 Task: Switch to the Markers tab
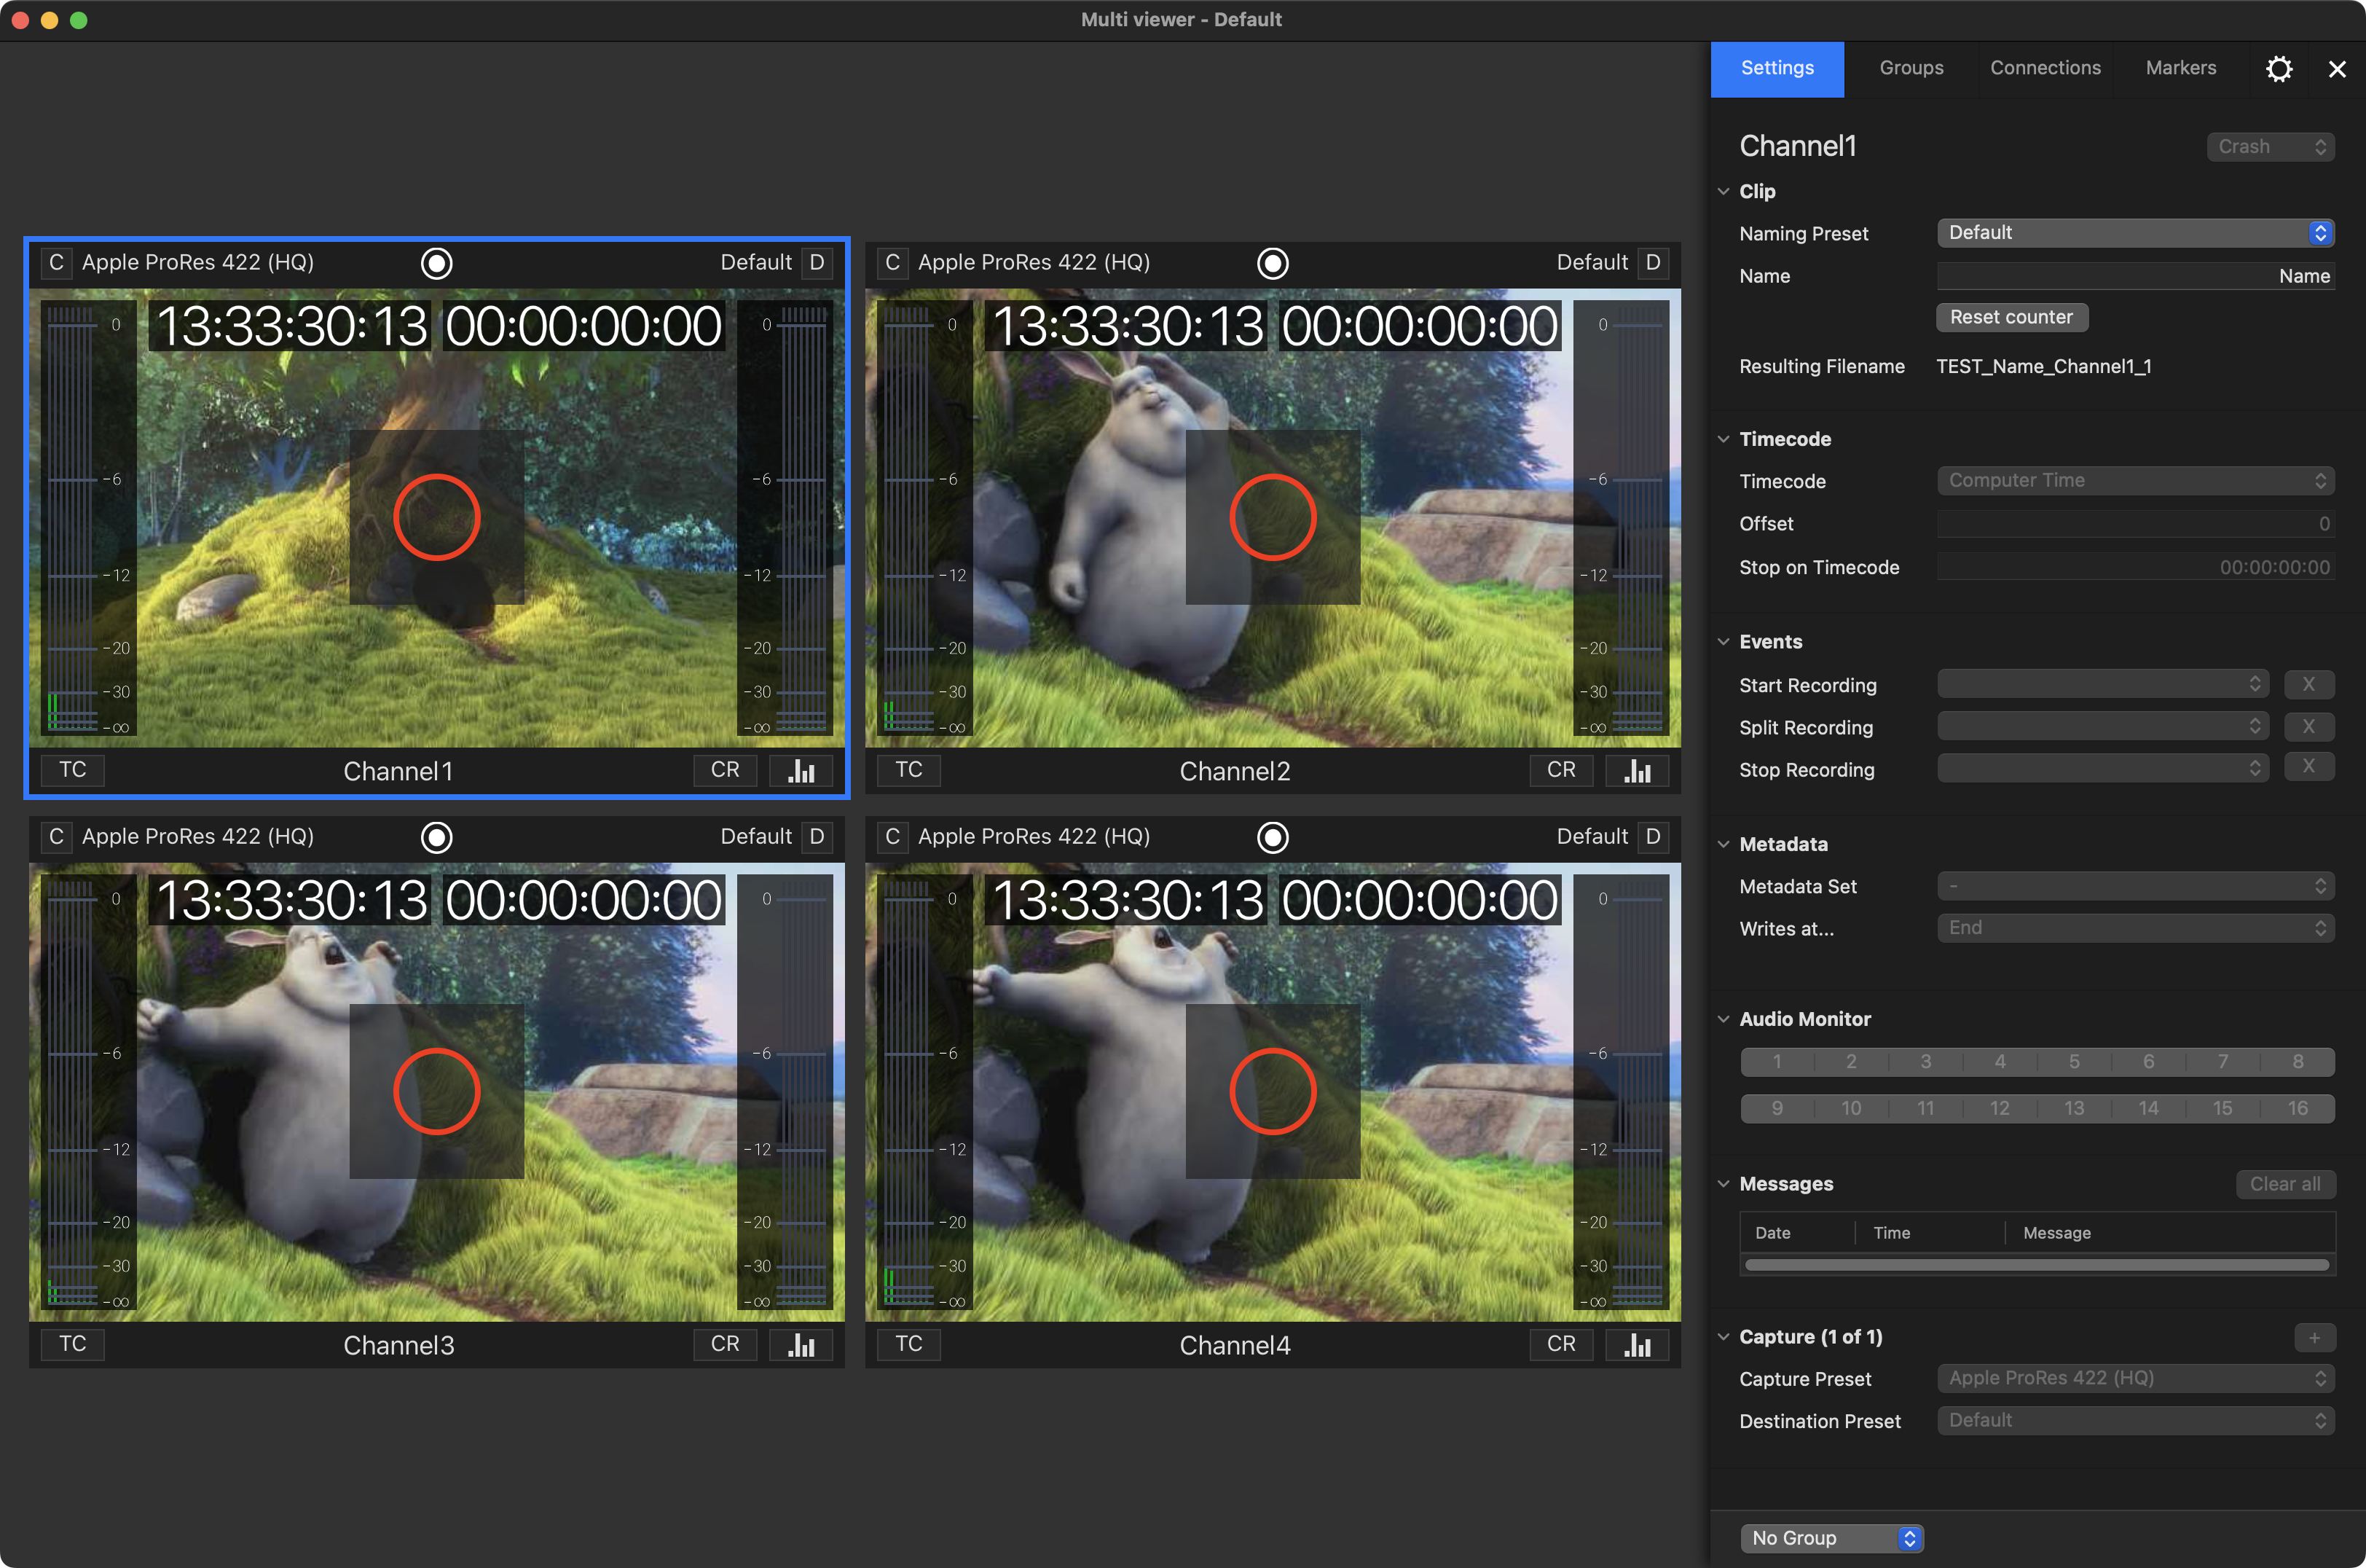[x=2180, y=68]
